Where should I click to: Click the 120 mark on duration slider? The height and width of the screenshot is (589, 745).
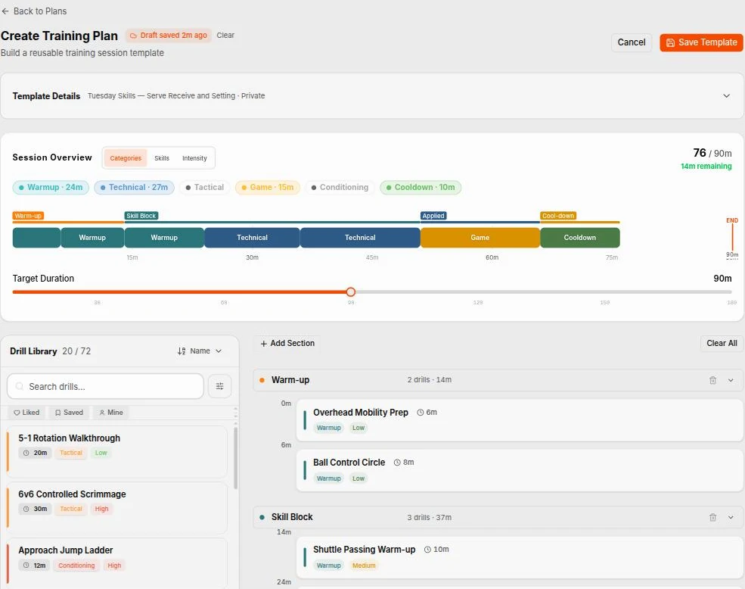(477, 302)
